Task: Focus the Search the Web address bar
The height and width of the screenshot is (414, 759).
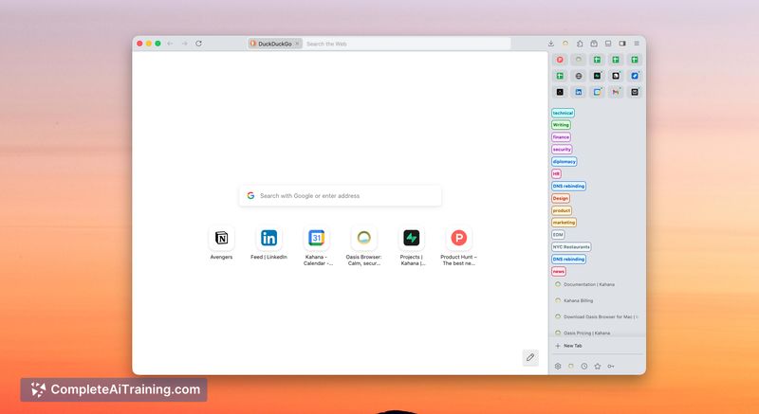Action: pyautogui.click(x=407, y=44)
